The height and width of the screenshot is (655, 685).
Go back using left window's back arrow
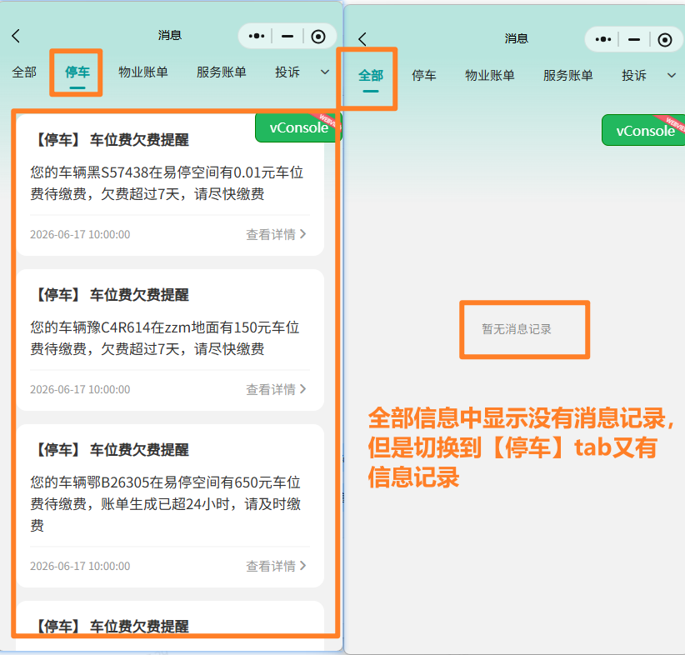[x=16, y=36]
